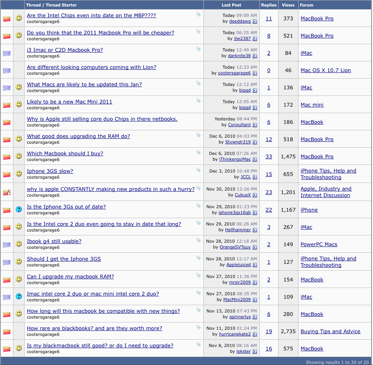Viewport: 373px width, 365px height.
Task: Go to last post by Stvwndr219 arrow icon
Action: click(x=255, y=142)
